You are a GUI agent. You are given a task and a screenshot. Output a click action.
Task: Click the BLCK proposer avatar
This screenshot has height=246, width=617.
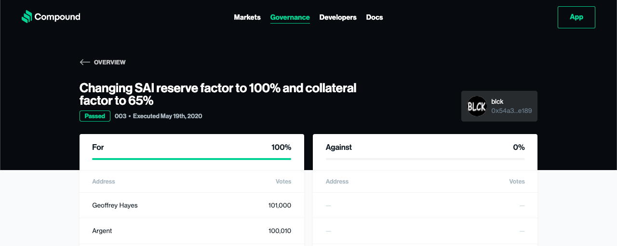477,106
